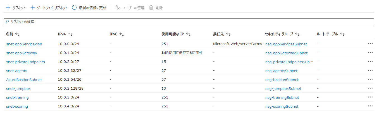Click the 10.0.0.0/24 address cell
This screenshot has height=123, width=379.
68,44
